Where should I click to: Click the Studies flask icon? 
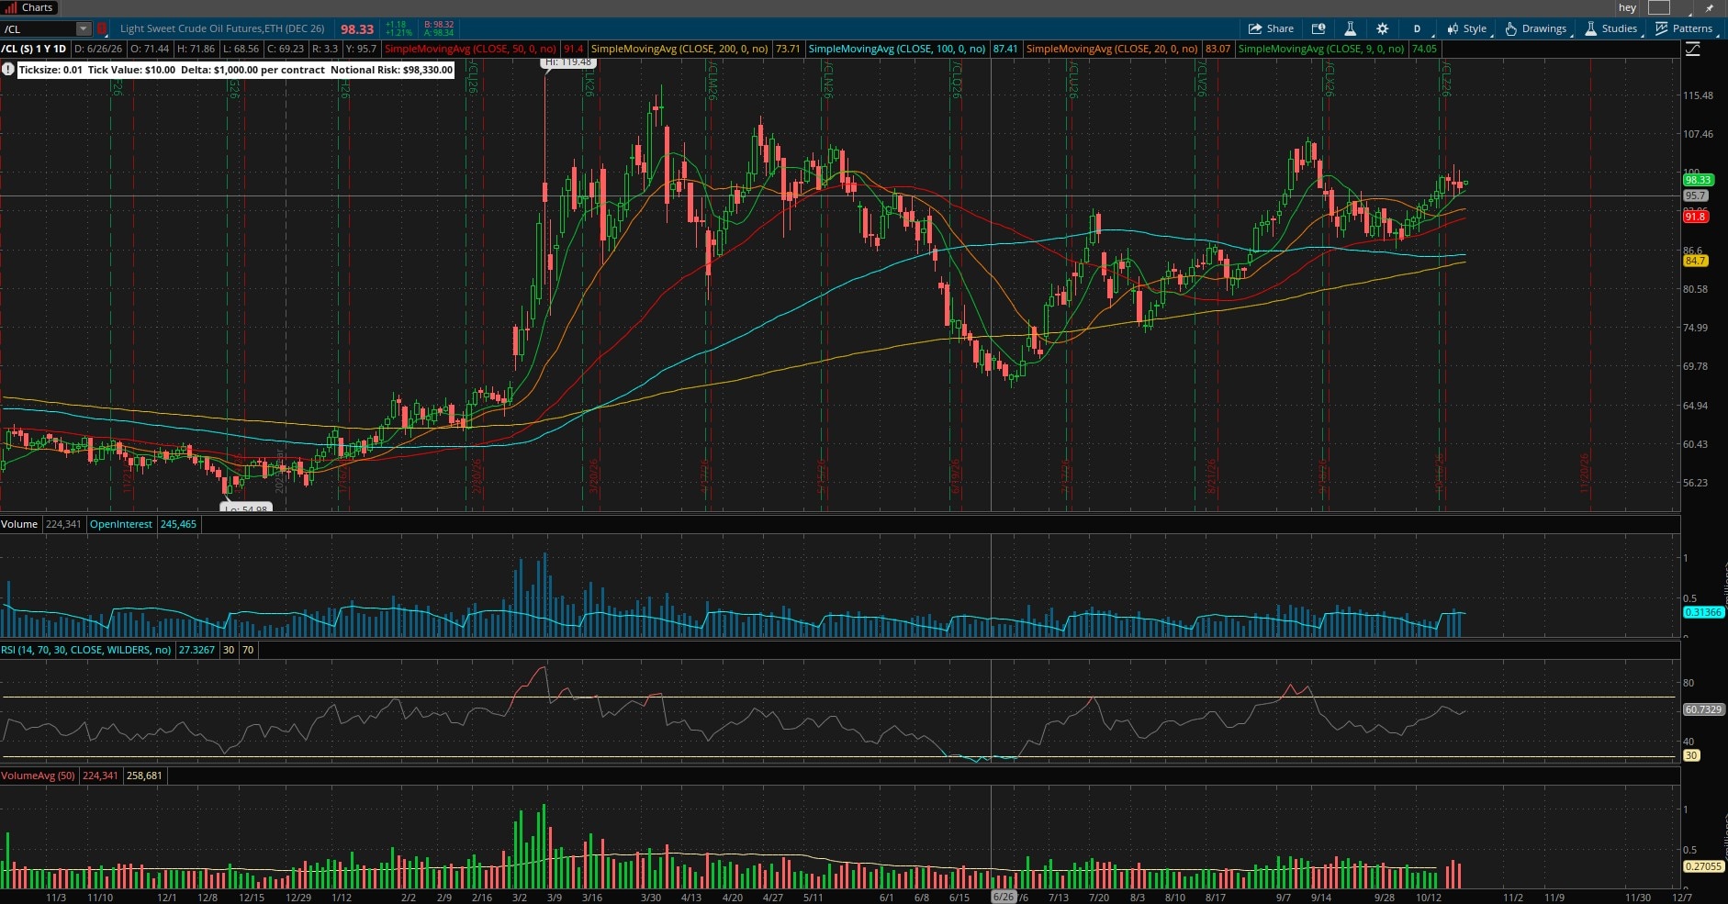click(x=1591, y=28)
